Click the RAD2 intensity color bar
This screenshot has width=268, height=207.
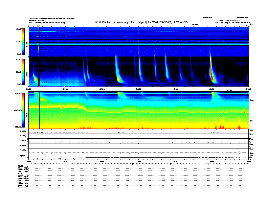click(x=23, y=42)
